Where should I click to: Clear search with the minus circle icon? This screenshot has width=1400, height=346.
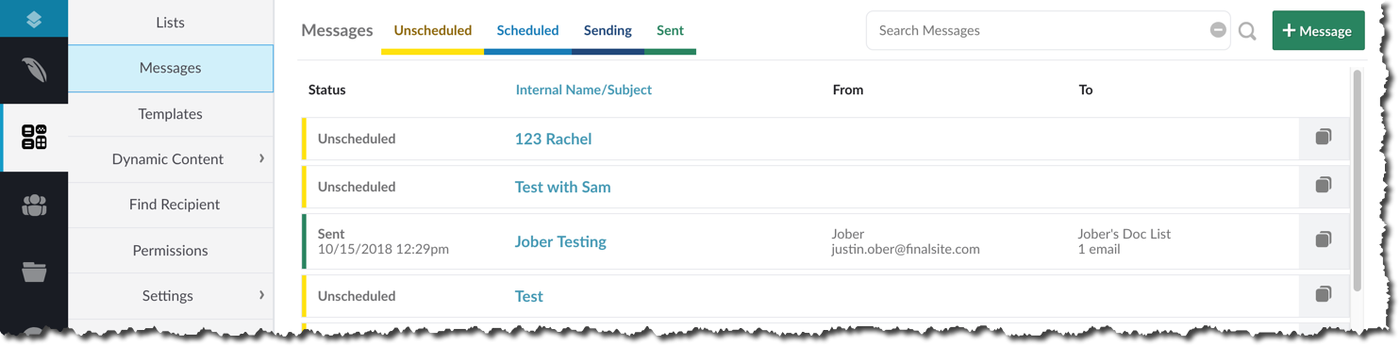click(x=1218, y=30)
